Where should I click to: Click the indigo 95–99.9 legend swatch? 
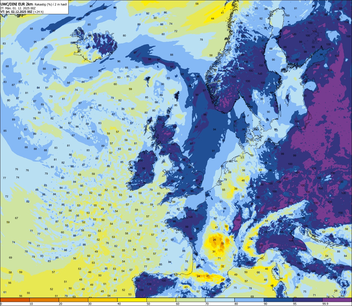[x=308, y=300]
